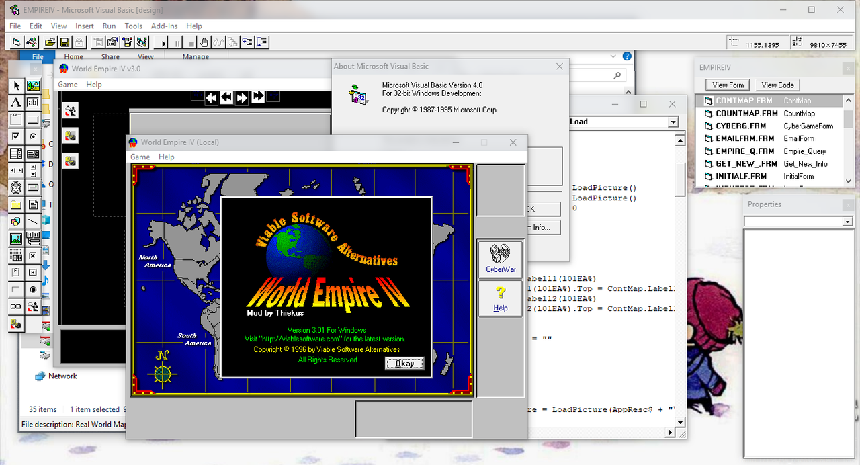860x465 pixels.
Task: Open the Game menu in World Empire IV v3.0
Action: coord(67,85)
